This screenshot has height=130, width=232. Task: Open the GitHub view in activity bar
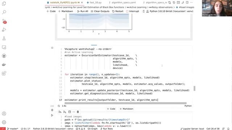click(4, 56)
